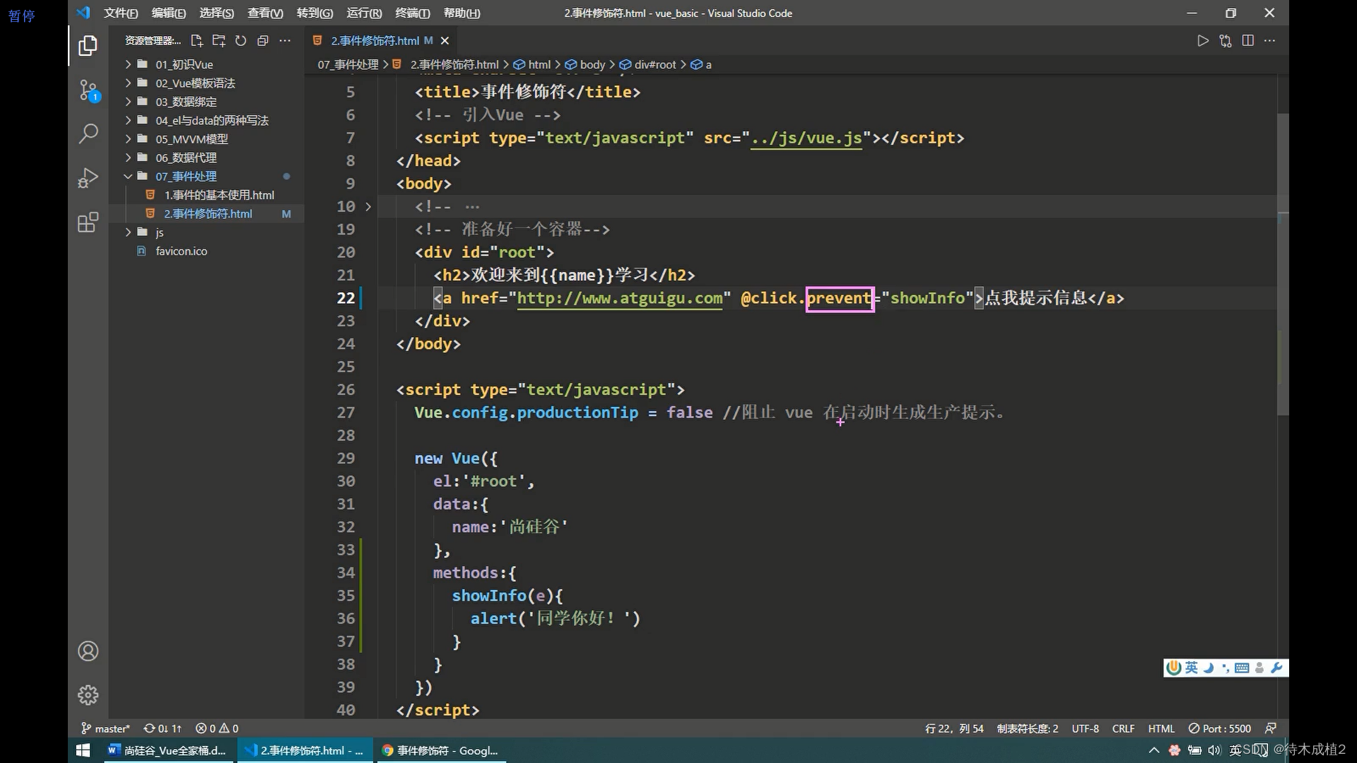Image resolution: width=1357 pixels, height=763 pixels.
Task: Open problems errors and warnings indicator
Action: pos(217,728)
